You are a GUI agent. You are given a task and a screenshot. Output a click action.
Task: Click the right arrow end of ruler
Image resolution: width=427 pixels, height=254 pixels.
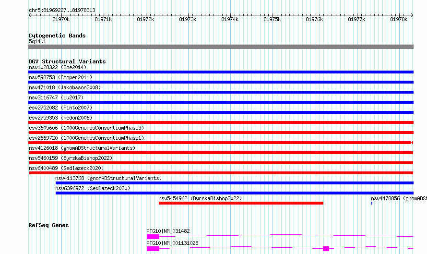(412, 15)
